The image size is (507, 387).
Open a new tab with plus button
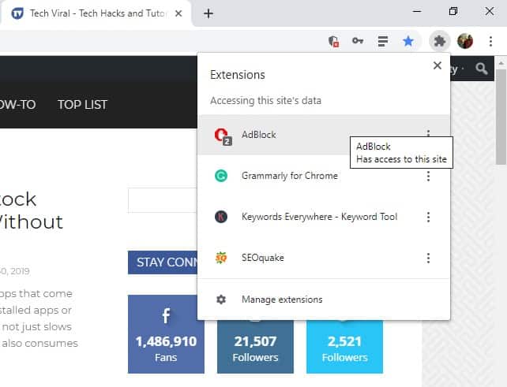(x=208, y=13)
